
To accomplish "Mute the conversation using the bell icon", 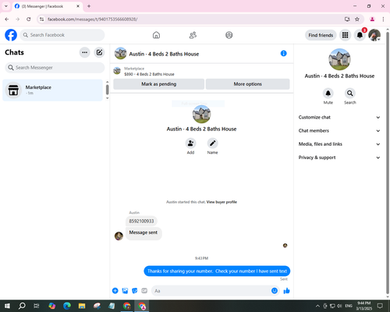I will [328, 93].
